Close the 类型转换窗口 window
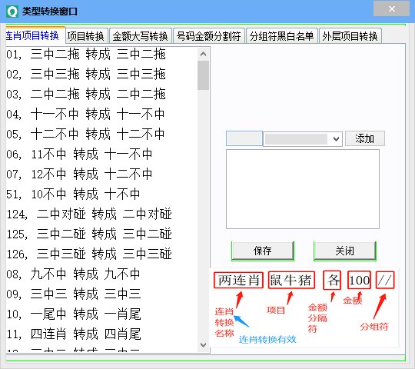 pos(391,8)
